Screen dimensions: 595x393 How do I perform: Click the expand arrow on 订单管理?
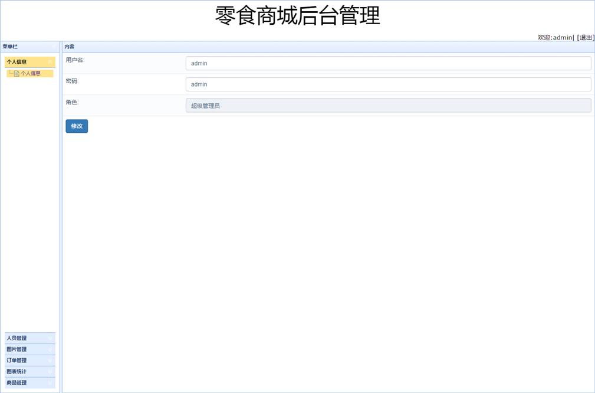50,361
